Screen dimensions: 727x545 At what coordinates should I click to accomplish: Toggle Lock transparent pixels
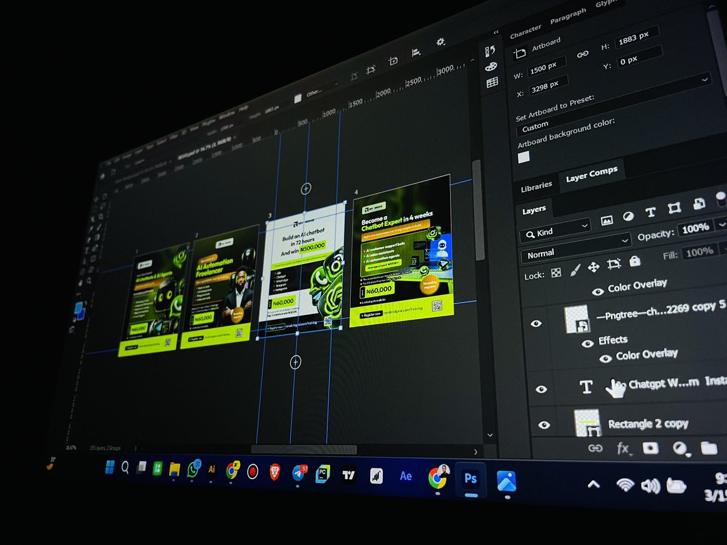556,272
